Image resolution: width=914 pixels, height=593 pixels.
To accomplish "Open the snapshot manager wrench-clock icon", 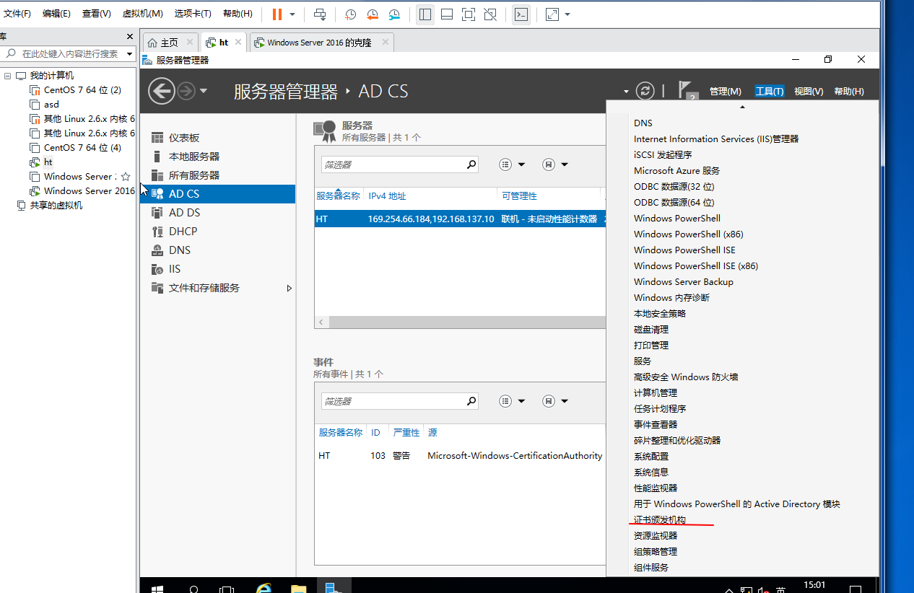I will click(x=394, y=14).
